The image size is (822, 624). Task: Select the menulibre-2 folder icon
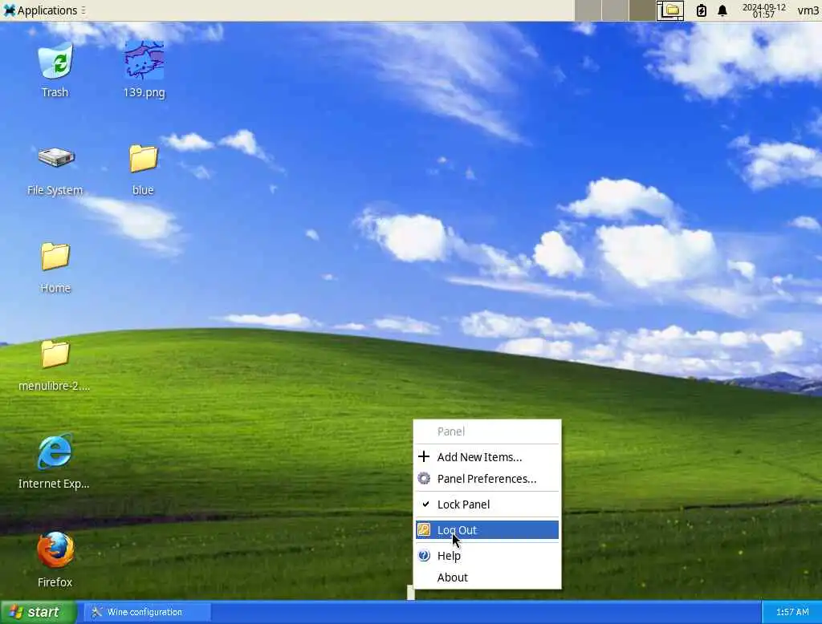coord(55,365)
